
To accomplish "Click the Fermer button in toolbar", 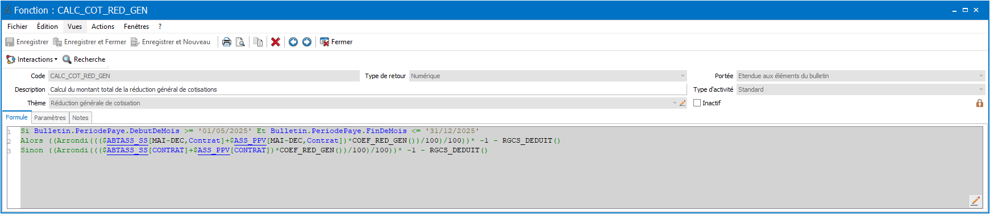I will pyautogui.click(x=336, y=42).
